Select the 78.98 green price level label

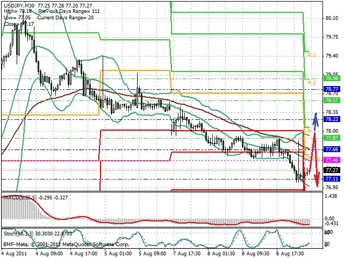point(332,78)
